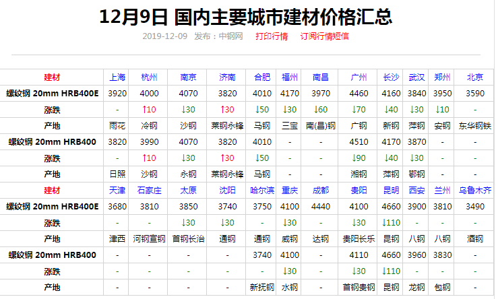This screenshot has height=299, width=496.
Task: Open the 西安 city link
Action: pyautogui.click(x=416, y=191)
